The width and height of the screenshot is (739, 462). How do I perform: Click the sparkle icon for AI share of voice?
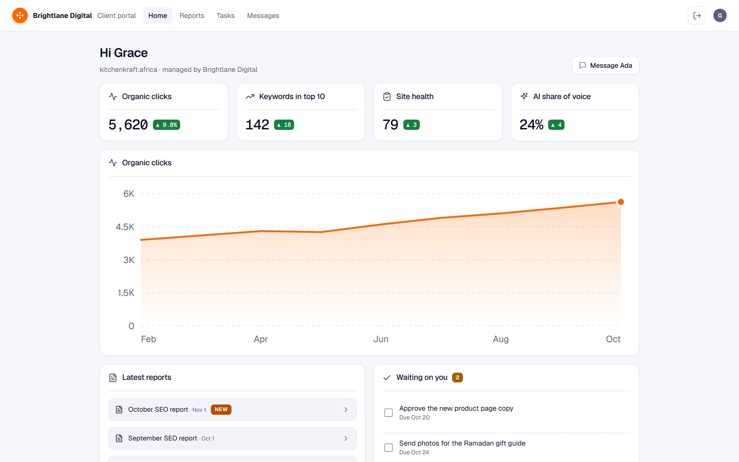[524, 97]
